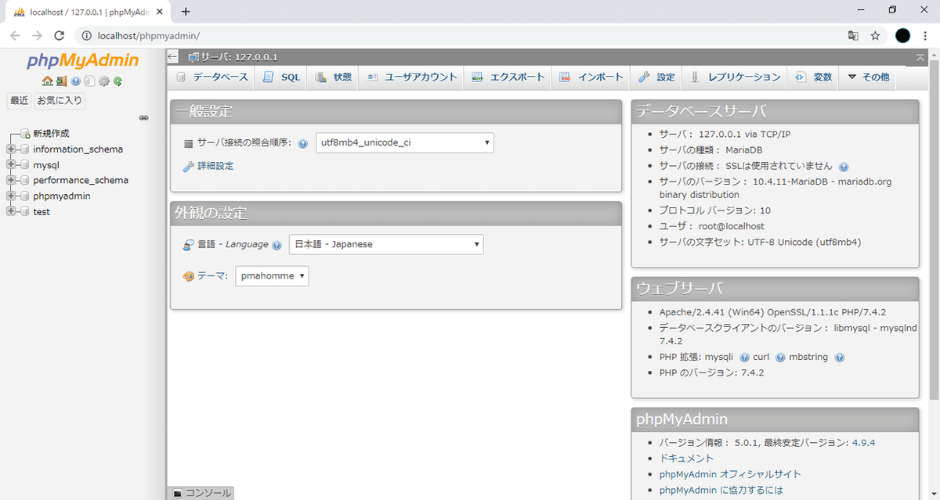Expand the information_schema database tree
The image size is (940, 500).
coord(11,149)
